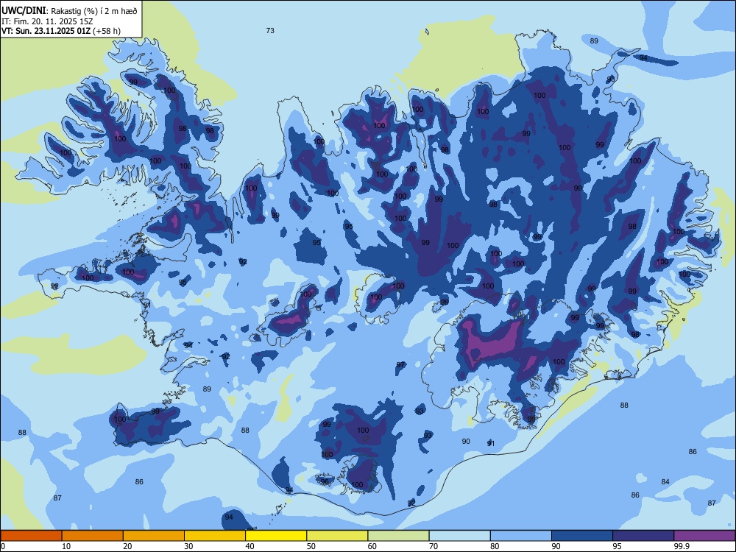Click the legend label '10'
The height and width of the screenshot is (552, 736).
[66, 546]
